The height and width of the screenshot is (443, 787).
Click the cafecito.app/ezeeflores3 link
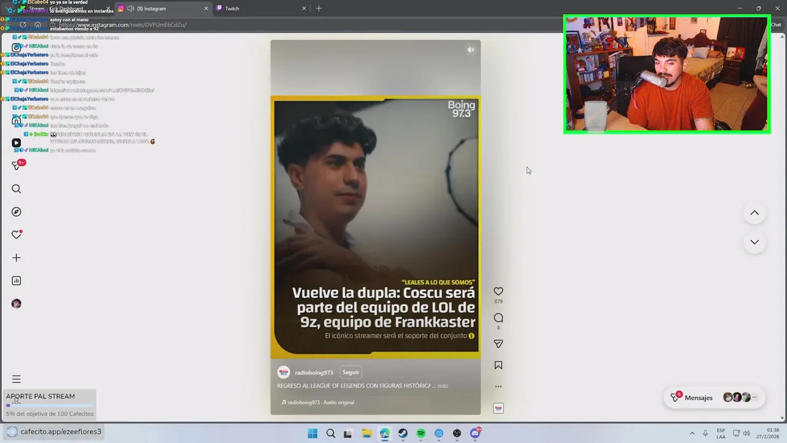[61, 431]
